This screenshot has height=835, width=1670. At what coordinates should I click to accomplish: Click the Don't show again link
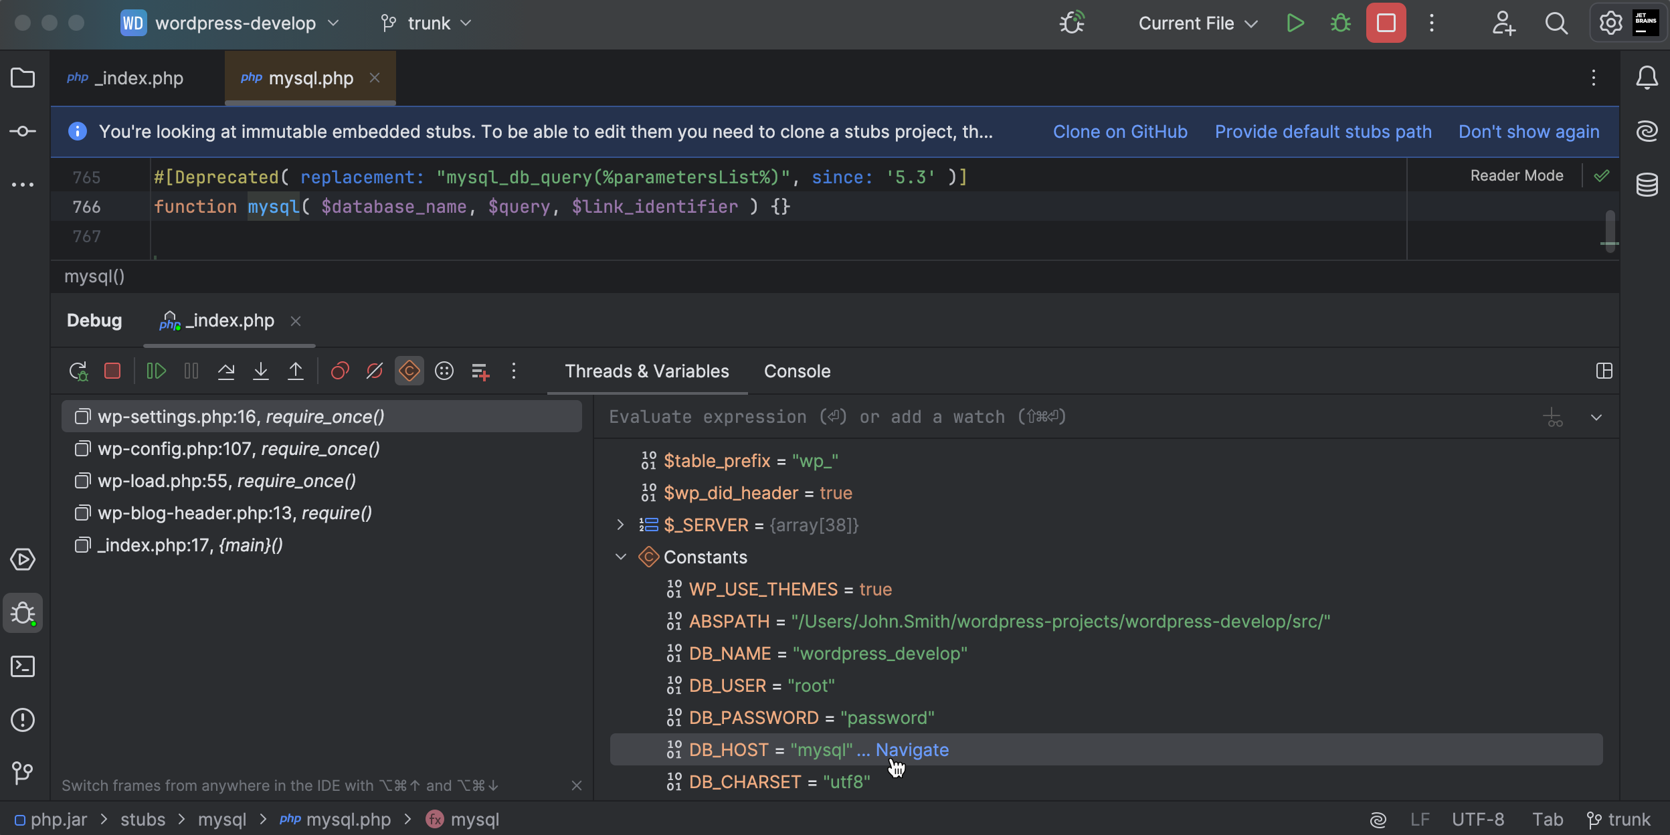point(1528,131)
